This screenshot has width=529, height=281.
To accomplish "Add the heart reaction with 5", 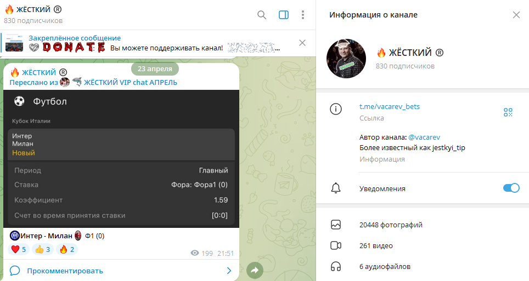I will tap(19, 249).
